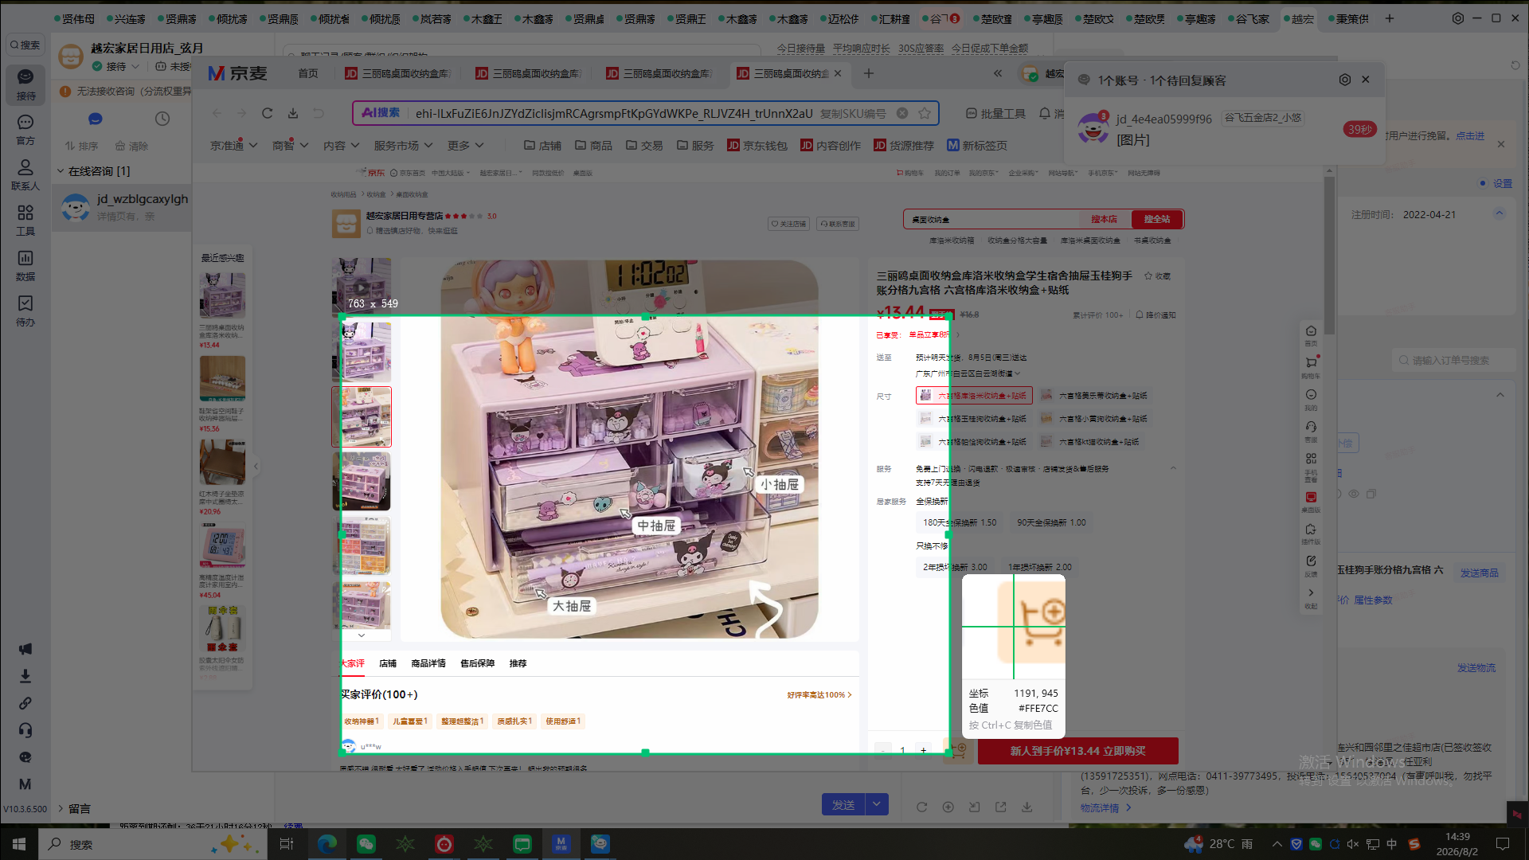1529x860 pixels.
Task: Open the 数据 data sidebar icon
Action: (x=25, y=265)
